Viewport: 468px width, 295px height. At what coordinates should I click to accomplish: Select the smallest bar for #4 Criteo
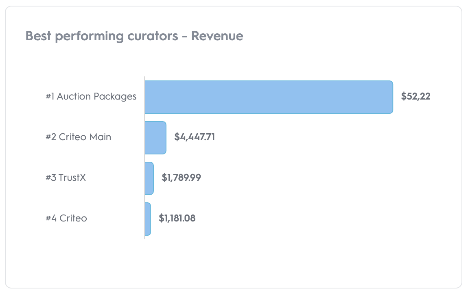[x=148, y=219]
